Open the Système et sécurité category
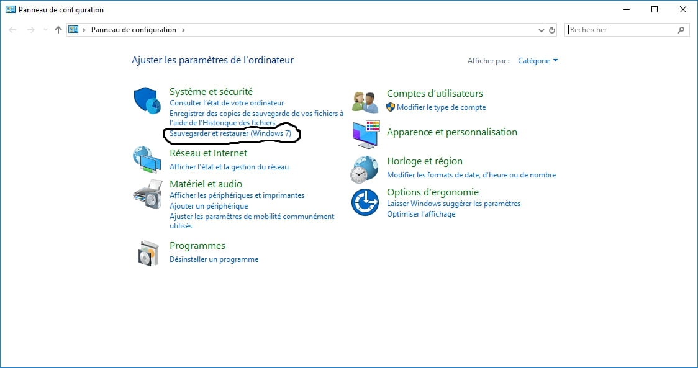Screen dimensions: 698x368 [x=211, y=92]
